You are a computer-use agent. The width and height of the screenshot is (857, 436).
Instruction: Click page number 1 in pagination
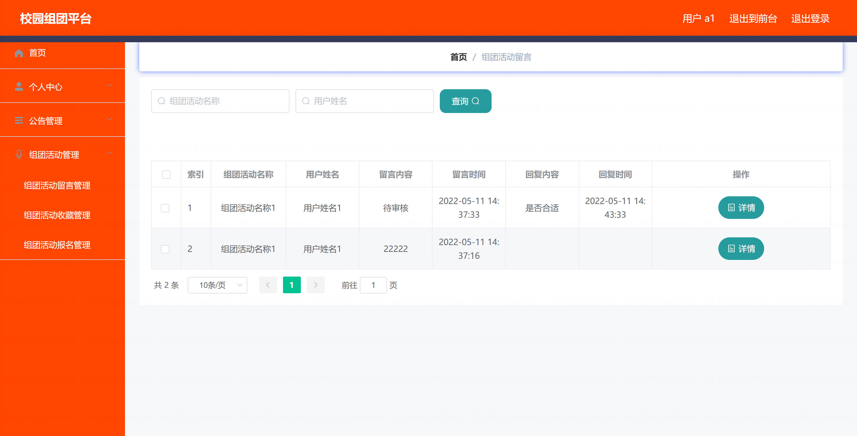click(x=292, y=285)
